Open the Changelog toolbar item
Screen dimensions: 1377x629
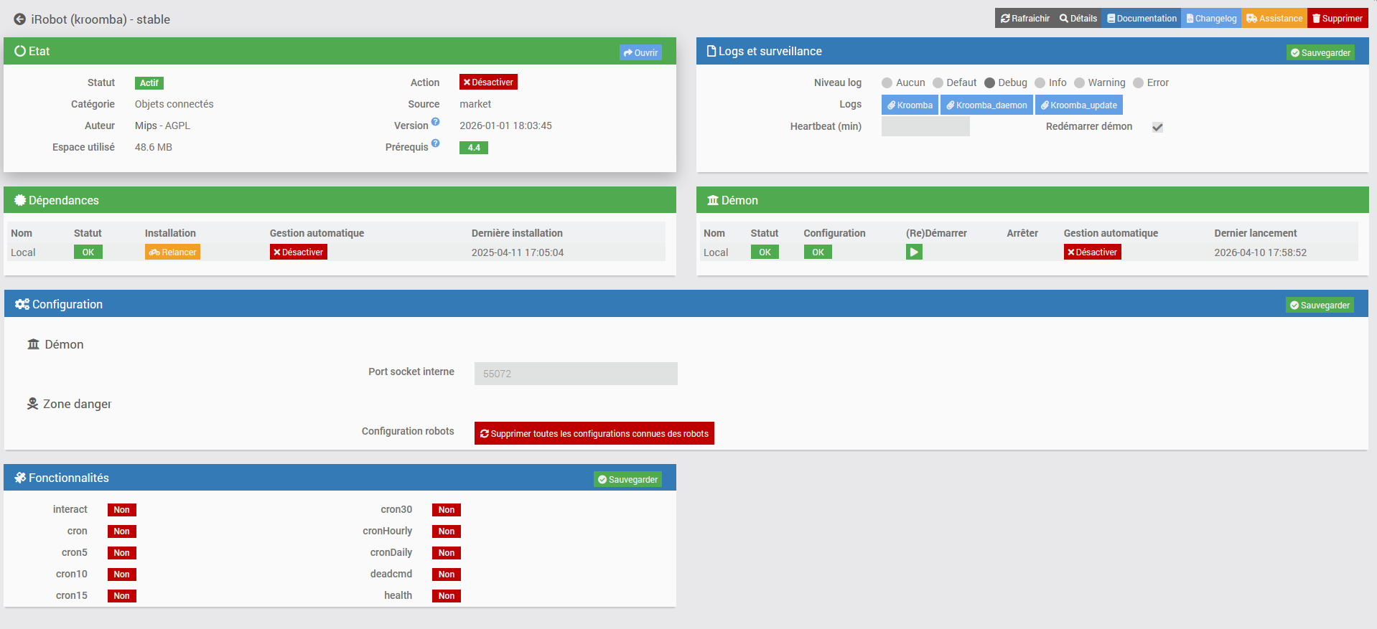pyautogui.click(x=1211, y=19)
